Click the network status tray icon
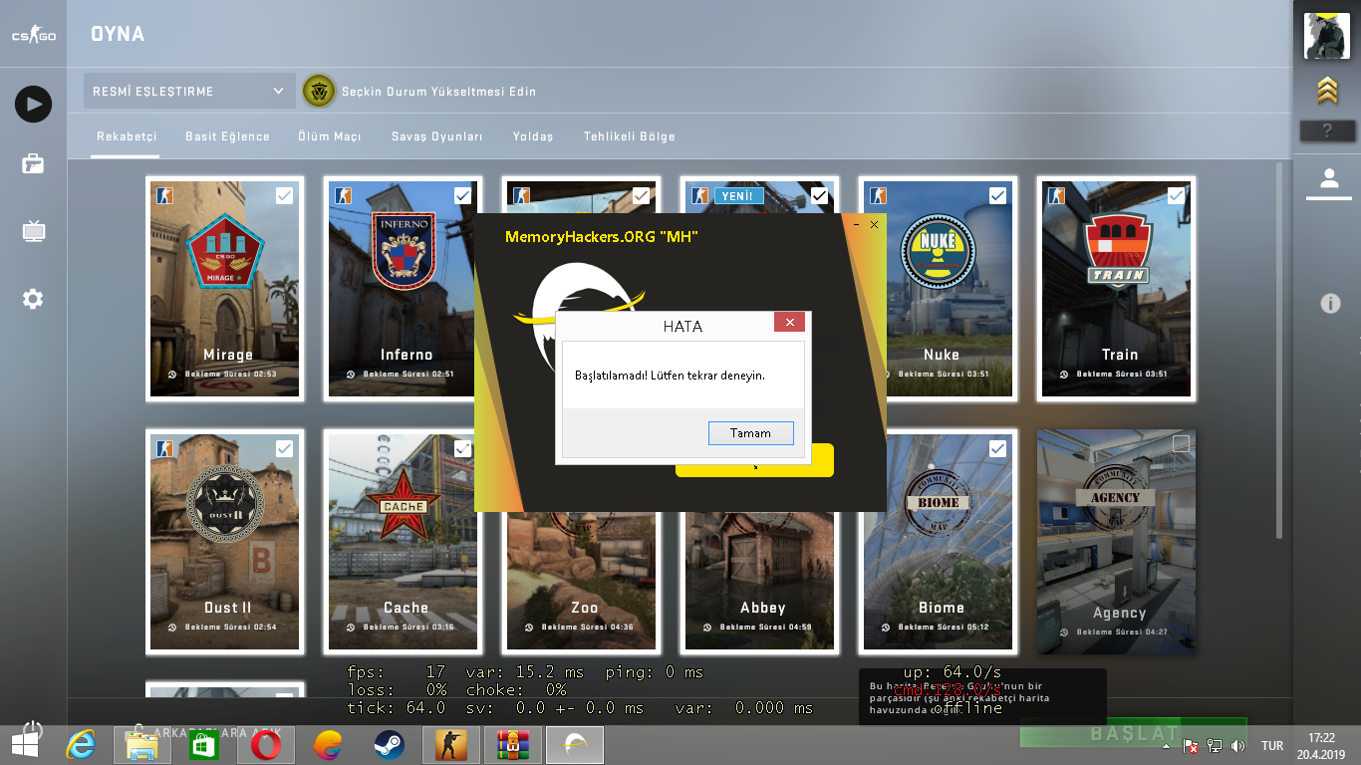 (x=1215, y=745)
